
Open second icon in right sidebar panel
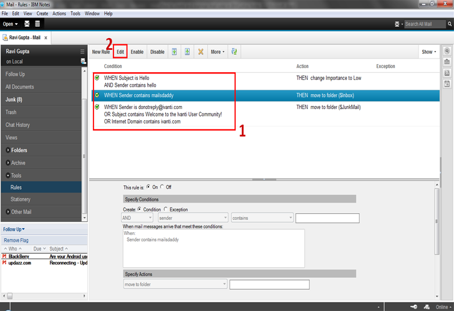[x=447, y=62]
